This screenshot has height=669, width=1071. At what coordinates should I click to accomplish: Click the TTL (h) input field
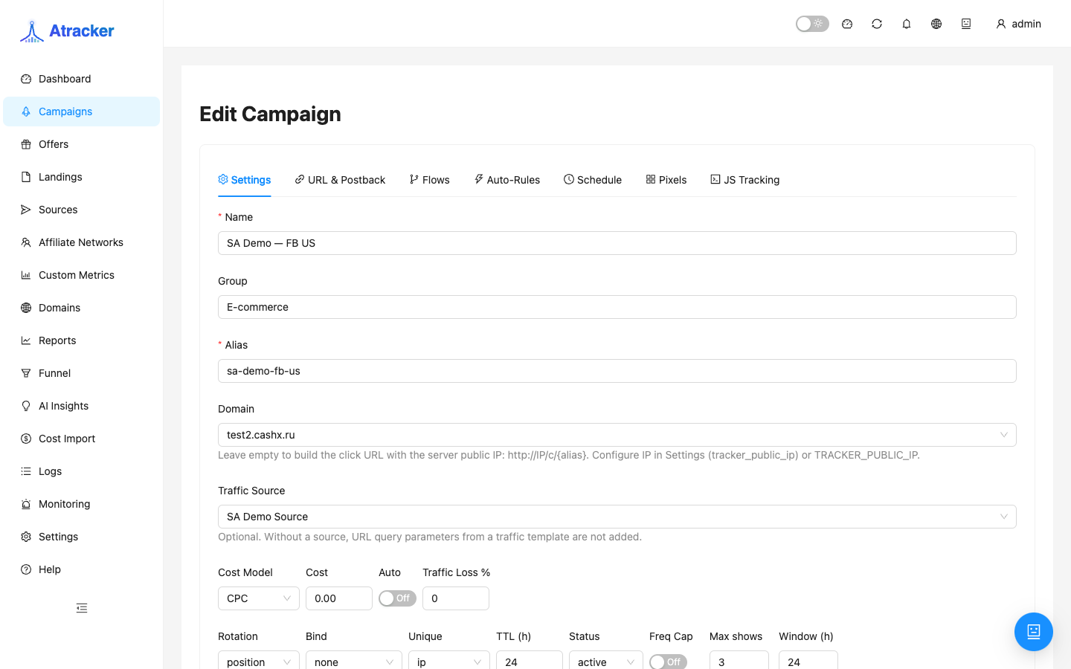point(530,660)
